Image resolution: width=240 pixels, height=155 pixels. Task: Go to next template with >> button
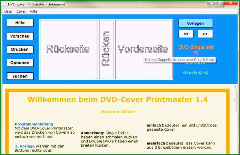pos(205,34)
